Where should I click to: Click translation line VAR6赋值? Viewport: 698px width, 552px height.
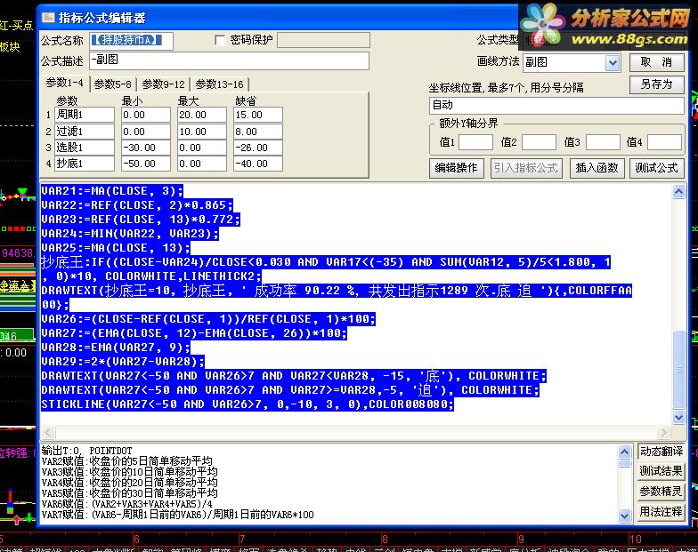pos(126,503)
